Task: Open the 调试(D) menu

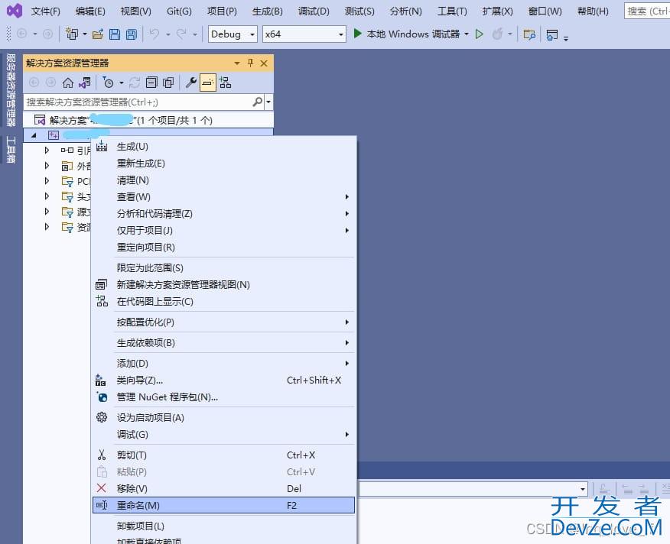Action: point(314,11)
